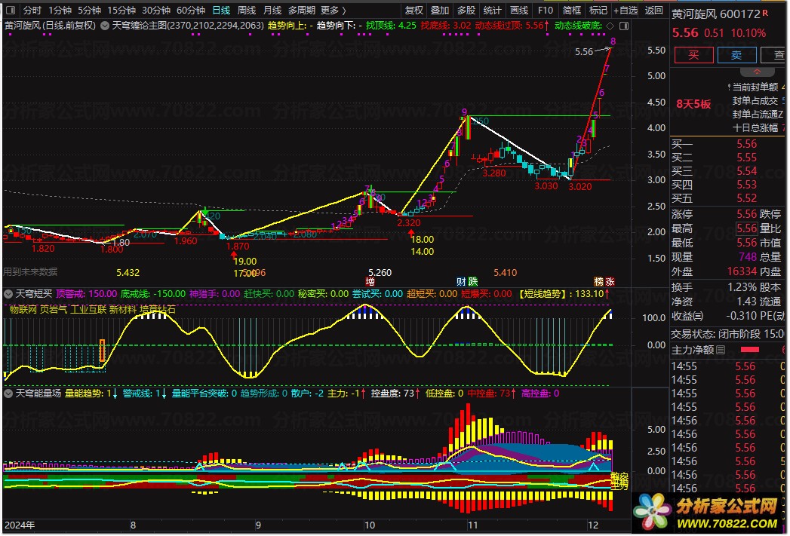790x536 pixels.
Task: Open the 多股 multi-stock view
Action: pyautogui.click(x=466, y=10)
